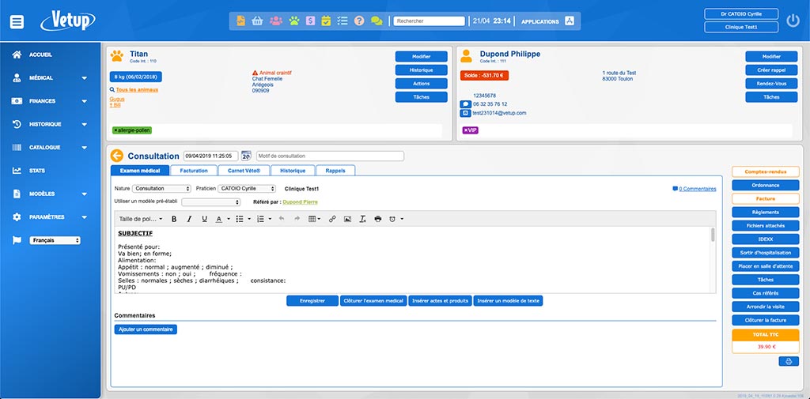
Task: Open the Nature dropdown
Action: (161, 189)
